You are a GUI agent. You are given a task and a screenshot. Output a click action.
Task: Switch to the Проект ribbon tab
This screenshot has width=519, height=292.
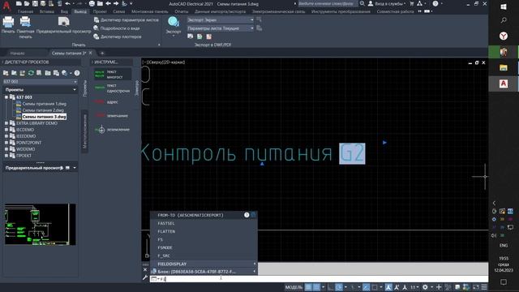[100, 11]
